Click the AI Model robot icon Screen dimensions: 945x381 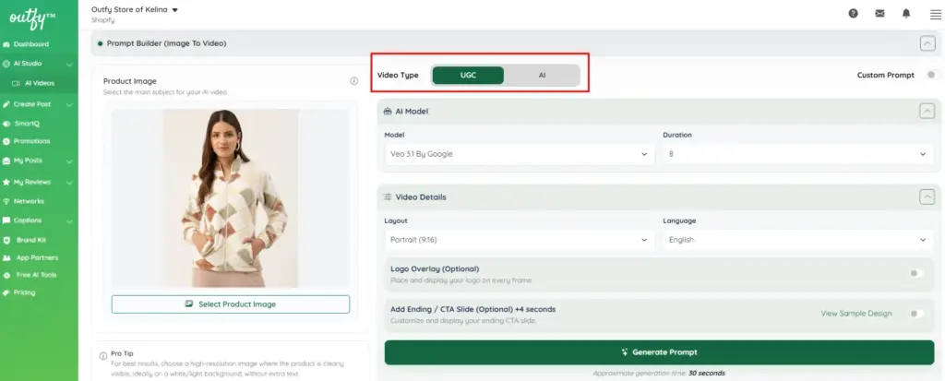pyautogui.click(x=388, y=112)
